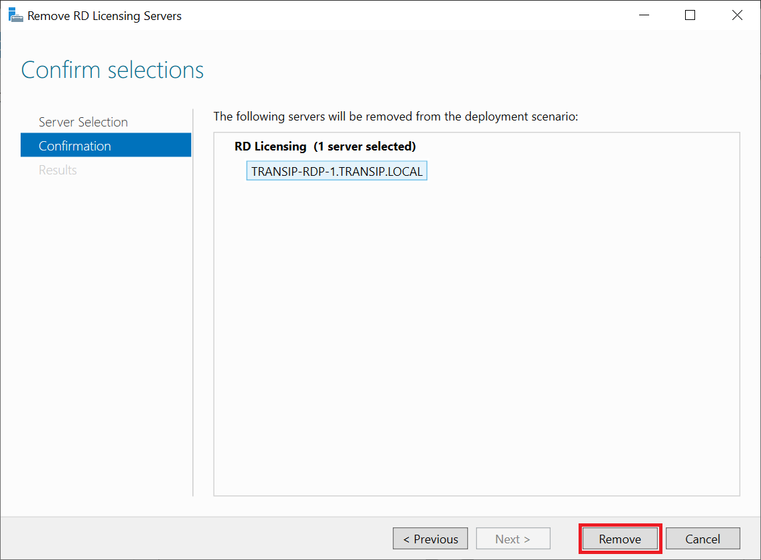Click the Remove button
The image size is (761, 560).
(x=620, y=539)
